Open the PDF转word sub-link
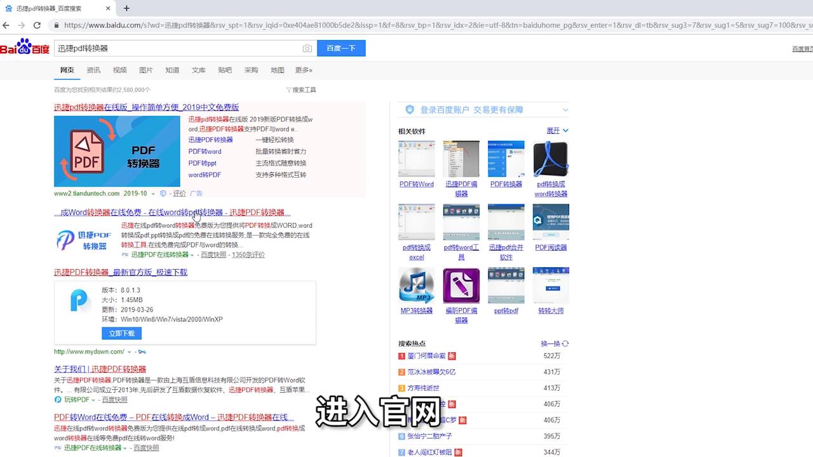This screenshot has width=813, height=457. (205, 152)
